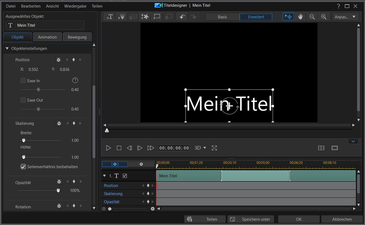Click the zoom in magnifier icon
This screenshot has width=365, height=225.
pos(324,17)
